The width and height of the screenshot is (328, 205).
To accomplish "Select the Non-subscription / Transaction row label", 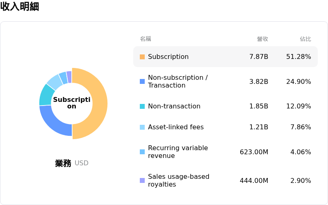I will point(178,81).
